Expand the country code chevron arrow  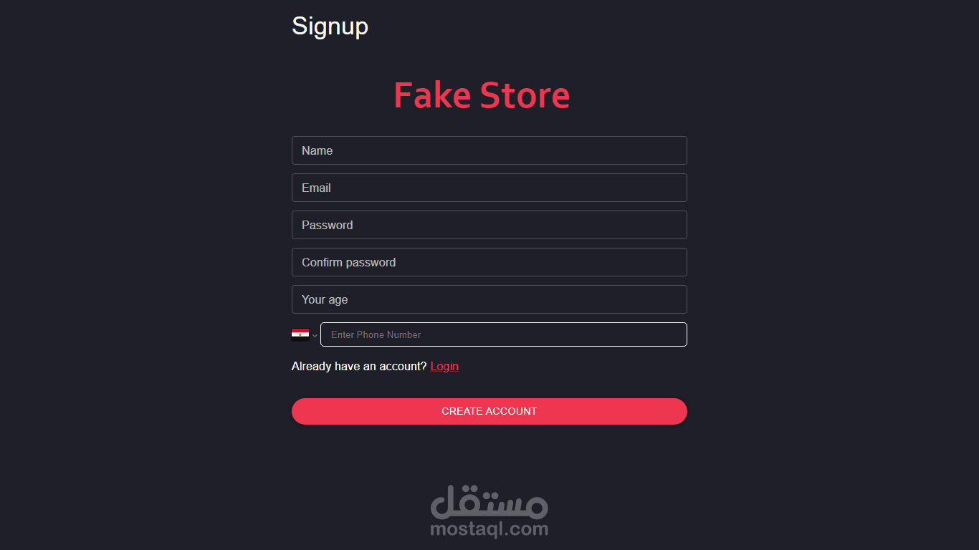pyautogui.click(x=315, y=336)
